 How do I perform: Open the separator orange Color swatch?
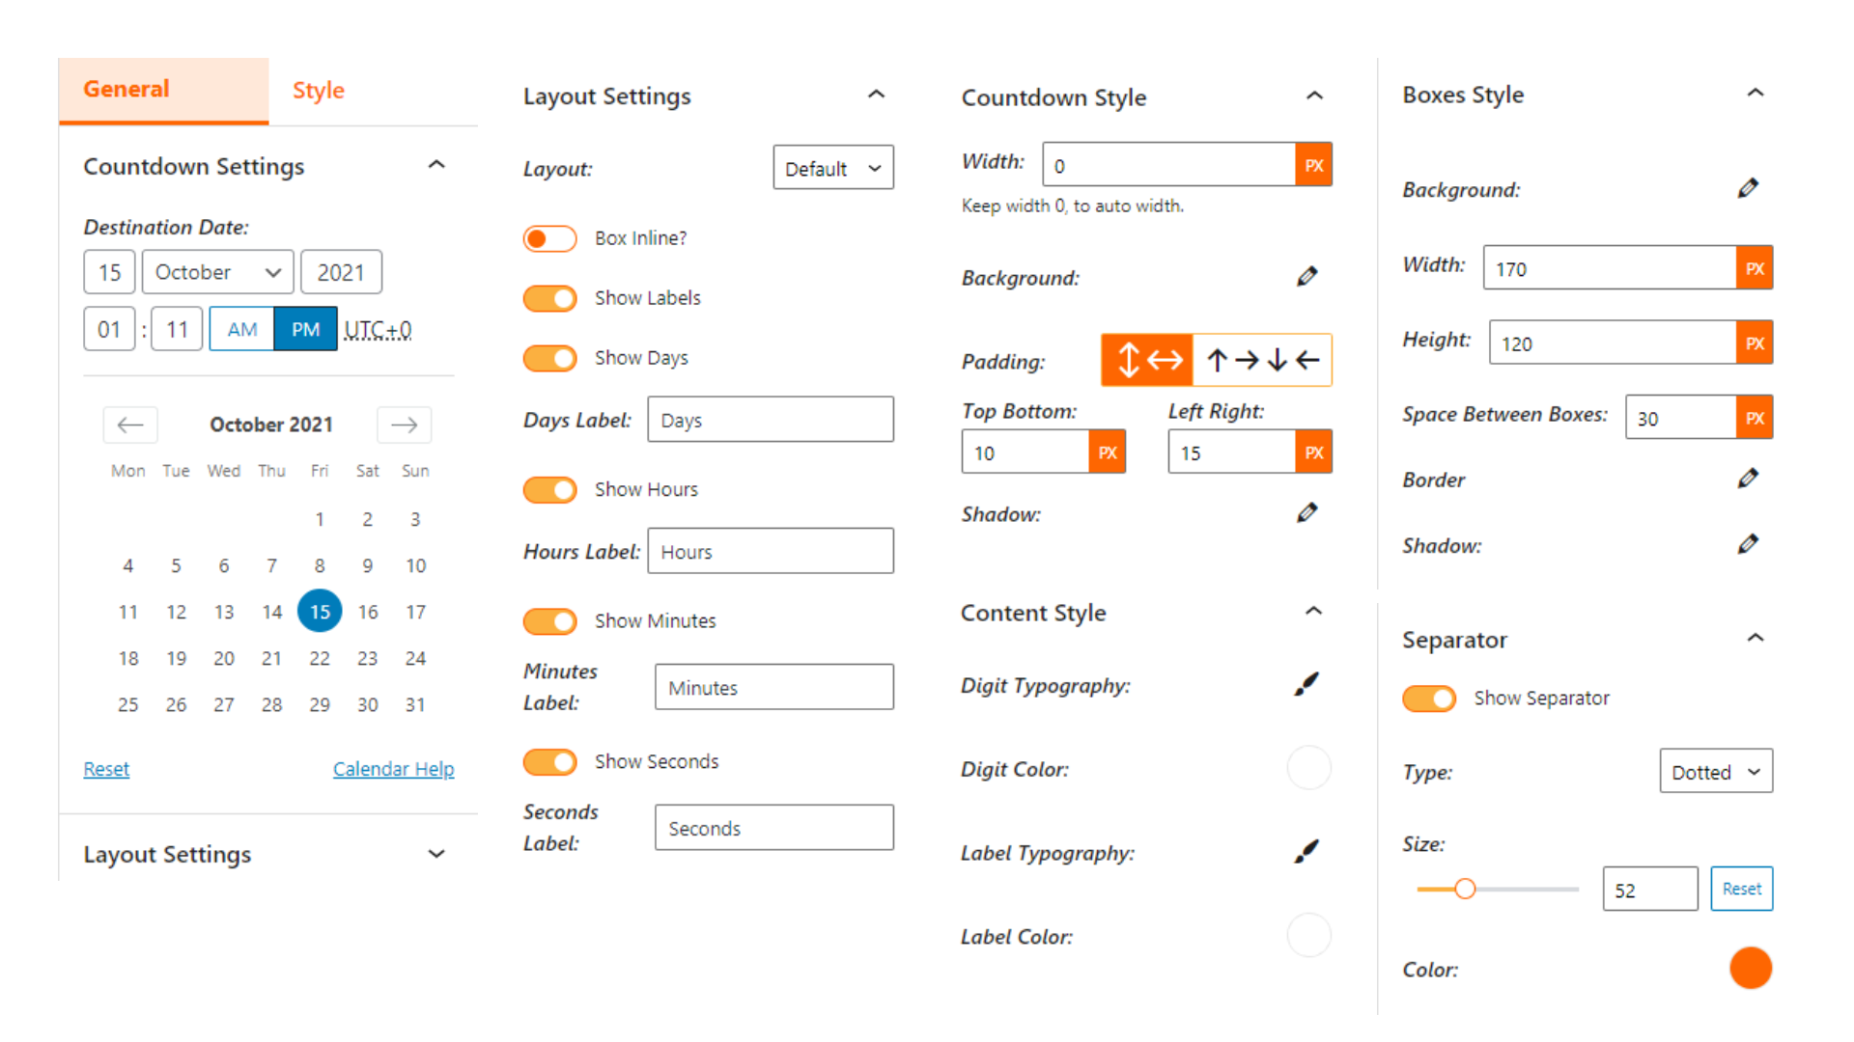(1751, 968)
